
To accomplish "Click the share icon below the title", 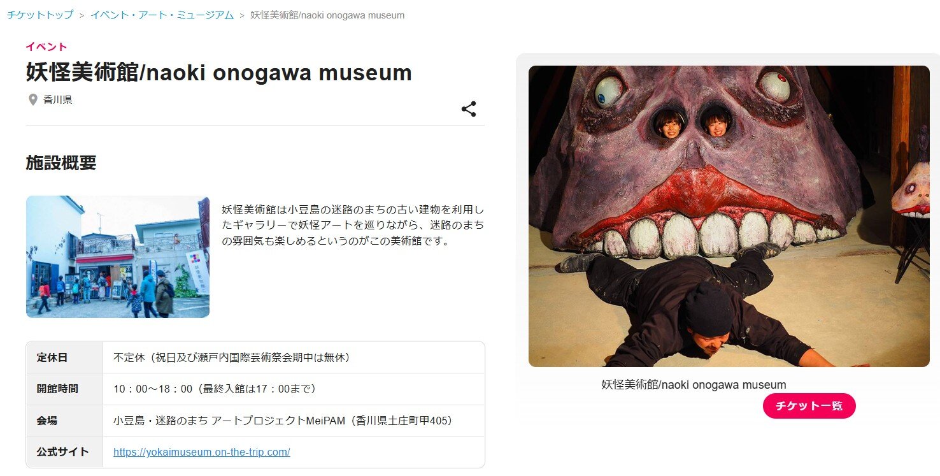I will 469,109.
